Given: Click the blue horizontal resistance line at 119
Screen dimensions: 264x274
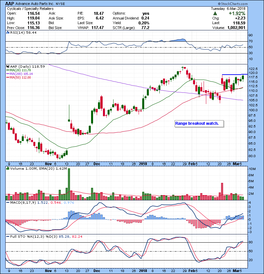Looking at the screenshot, I should pyautogui.click(x=235, y=74).
